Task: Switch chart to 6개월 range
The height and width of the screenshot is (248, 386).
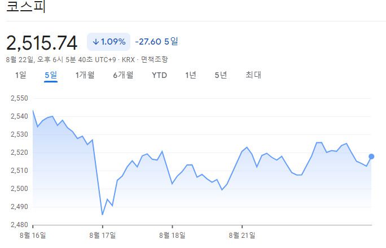Action: (122, 75)
